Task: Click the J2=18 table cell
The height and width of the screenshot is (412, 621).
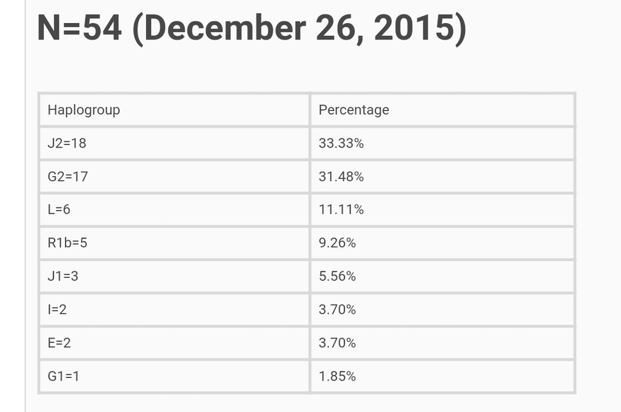Action: click(x=174, y=143)
